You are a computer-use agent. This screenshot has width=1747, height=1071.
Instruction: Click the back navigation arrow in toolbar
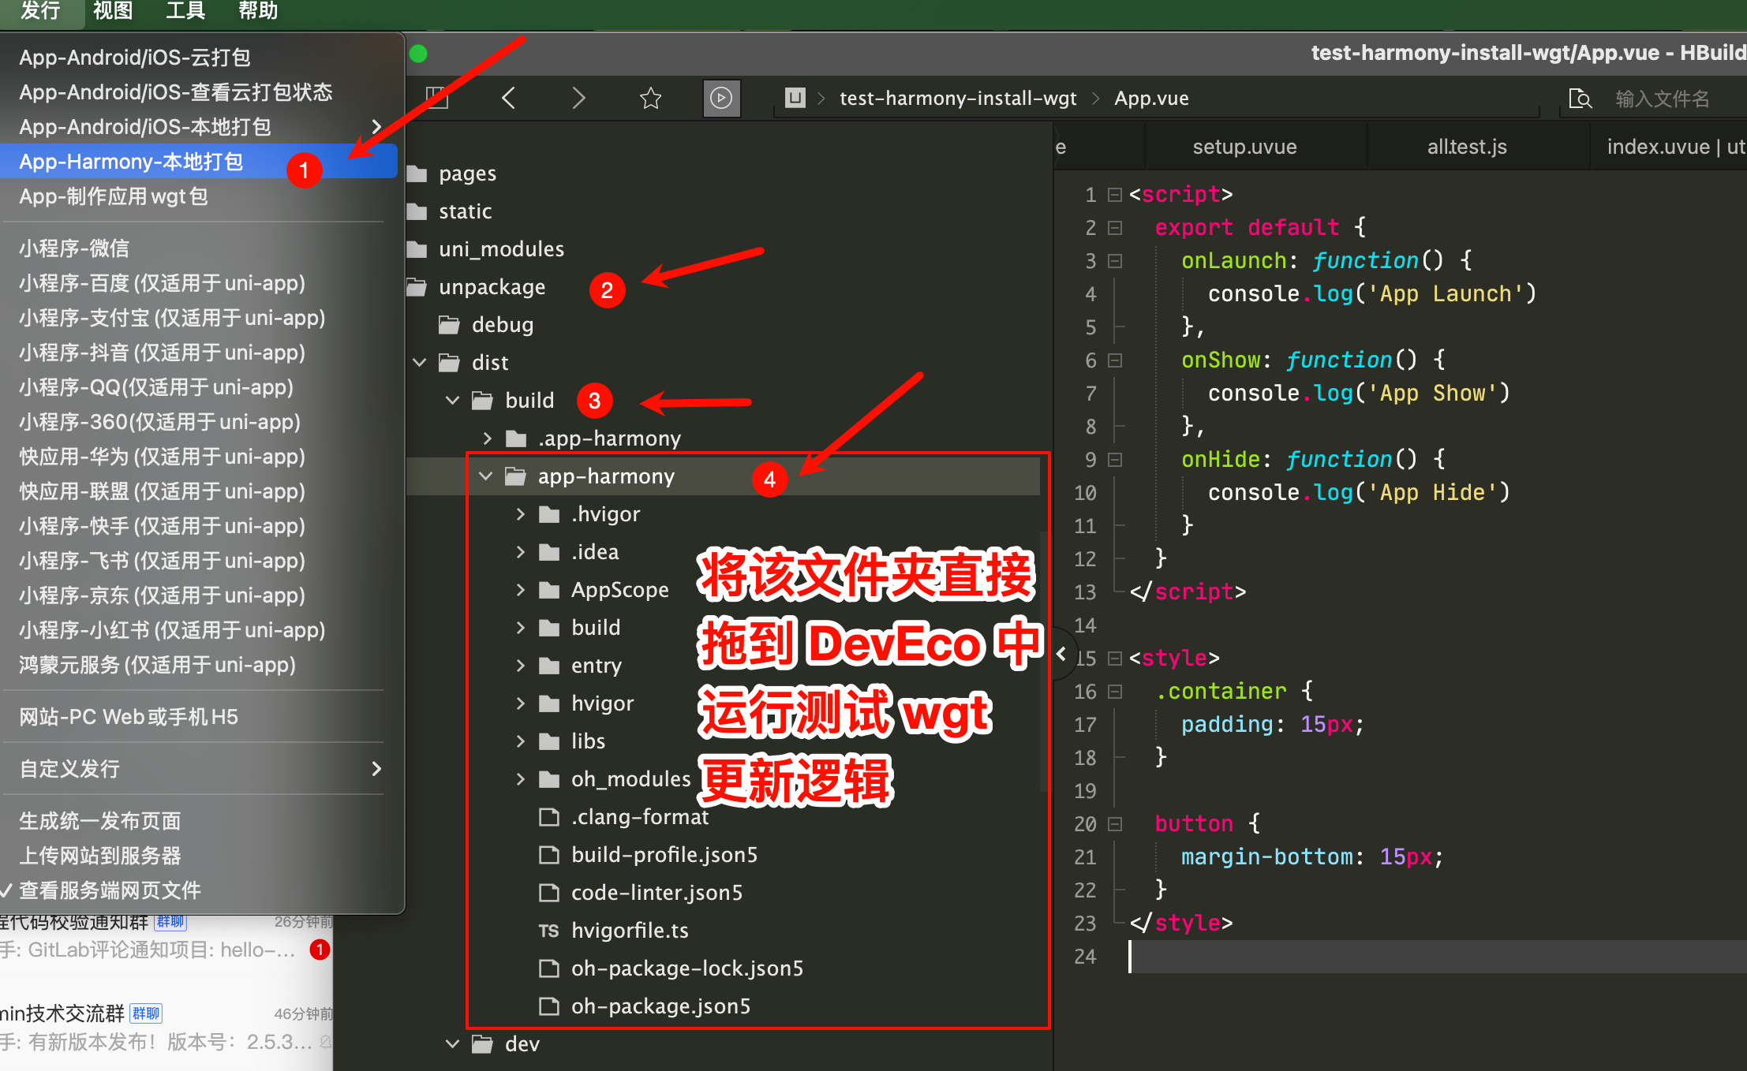509,99
